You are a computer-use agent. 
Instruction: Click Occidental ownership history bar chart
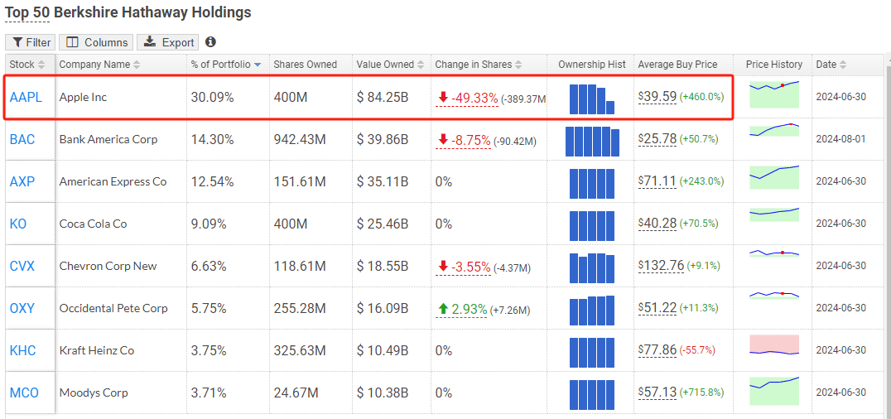coord(592,311)
